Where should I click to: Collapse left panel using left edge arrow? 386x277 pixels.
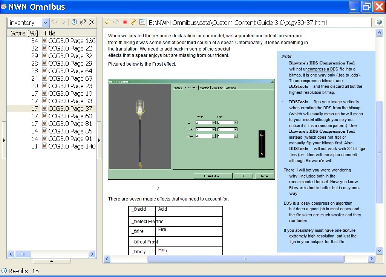(x=4, y=140)
